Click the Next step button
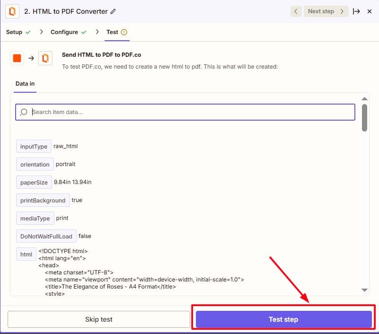Screen dimensions: 379x334 tap(326, 11)
